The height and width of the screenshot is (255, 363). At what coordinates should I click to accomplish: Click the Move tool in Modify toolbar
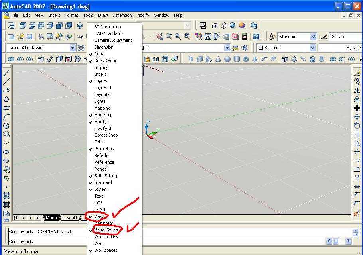coord(357,117)
